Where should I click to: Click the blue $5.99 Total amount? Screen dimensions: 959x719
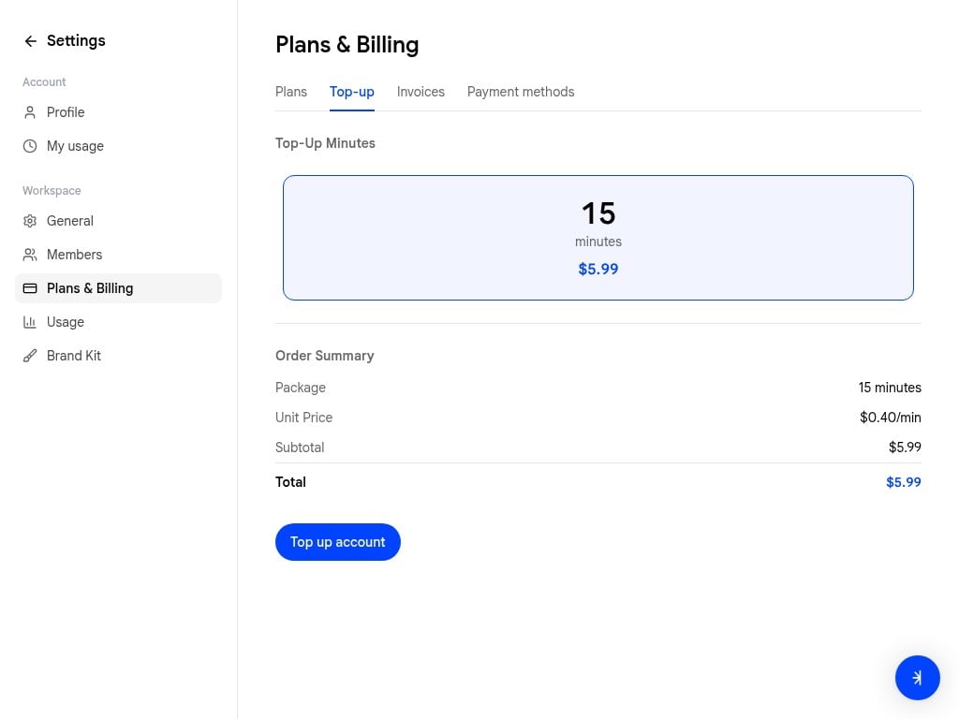[904, 482]
